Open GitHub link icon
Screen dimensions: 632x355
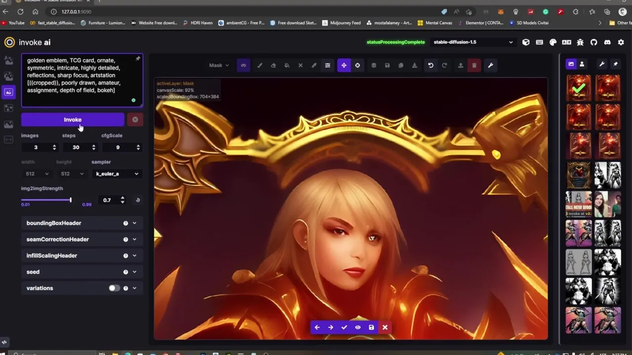594,42
